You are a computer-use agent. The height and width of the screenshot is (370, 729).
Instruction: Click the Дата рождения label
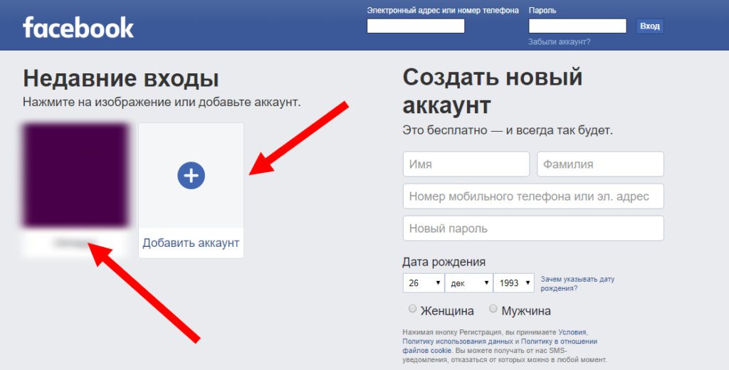tap(444, 262)
